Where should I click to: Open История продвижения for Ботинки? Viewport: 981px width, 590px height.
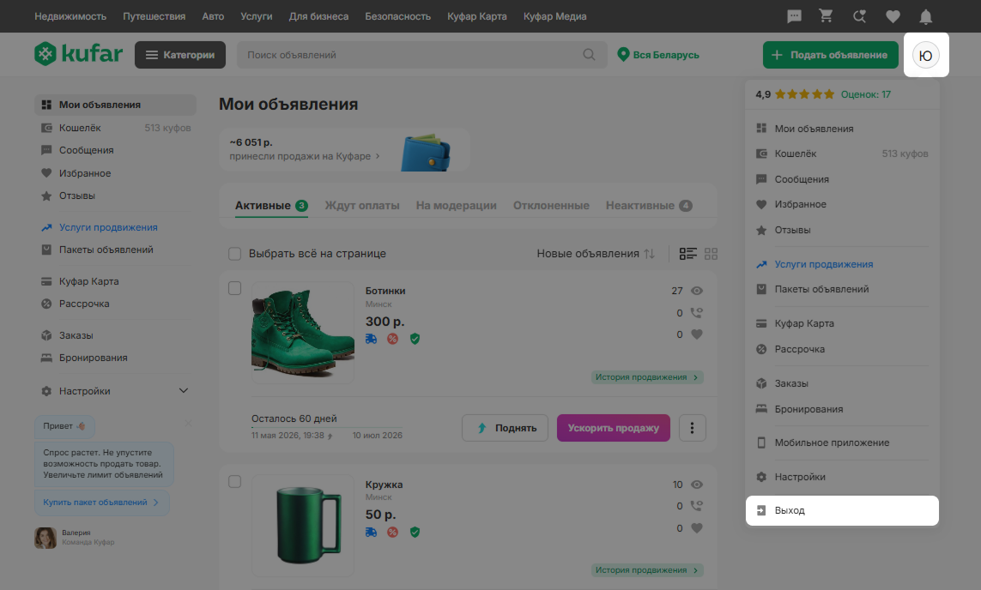(647, 376)
